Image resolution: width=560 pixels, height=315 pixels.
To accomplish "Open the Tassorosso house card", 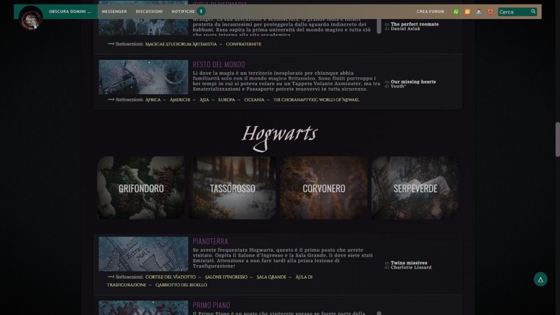I will coord(232,188).
